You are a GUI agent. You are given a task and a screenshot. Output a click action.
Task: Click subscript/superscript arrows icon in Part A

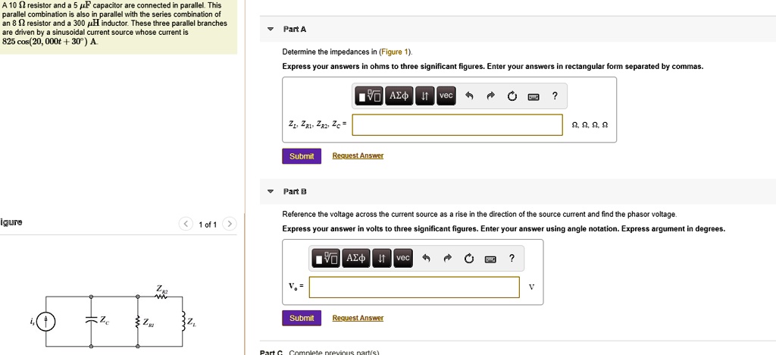[x=424, y=96]
